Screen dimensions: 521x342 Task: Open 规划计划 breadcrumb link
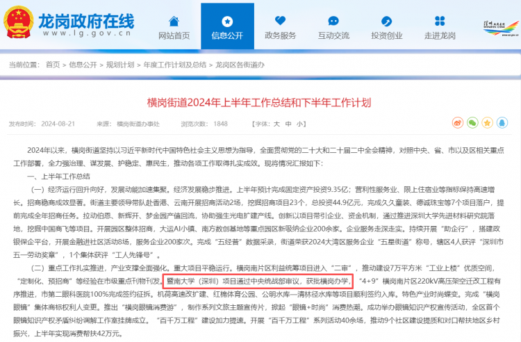tap(120, 65)
